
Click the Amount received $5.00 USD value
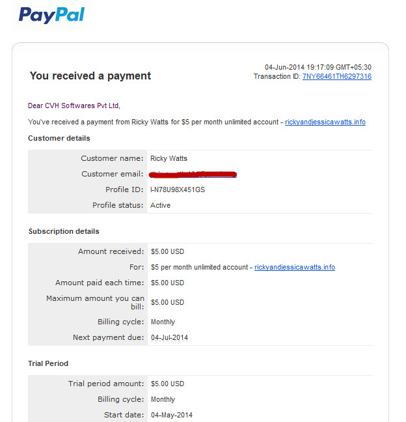click(x=167, y=251)
